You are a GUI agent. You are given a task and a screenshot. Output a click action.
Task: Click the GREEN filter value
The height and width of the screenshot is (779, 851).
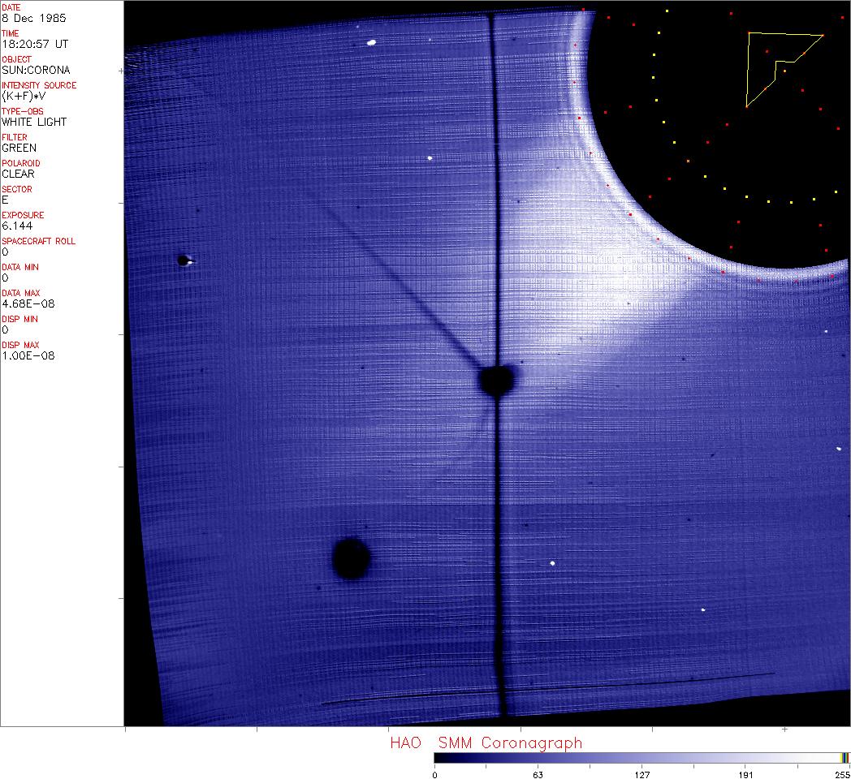19,148
